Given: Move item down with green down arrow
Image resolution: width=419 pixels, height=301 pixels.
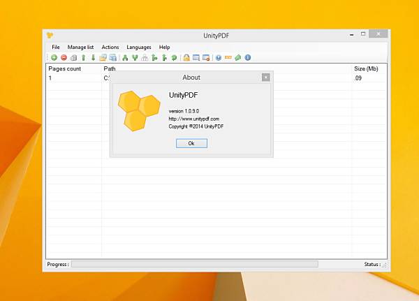Looking at the screenshot, I should point(93,57).
